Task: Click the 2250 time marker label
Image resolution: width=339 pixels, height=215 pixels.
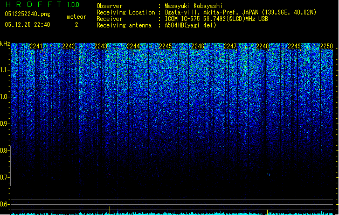Action: [327, 46]
